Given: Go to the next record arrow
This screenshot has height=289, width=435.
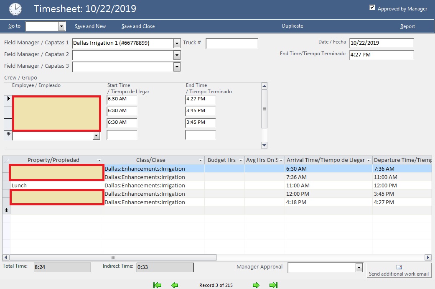Looking at the screenshot, I should [x=256, y=285].
